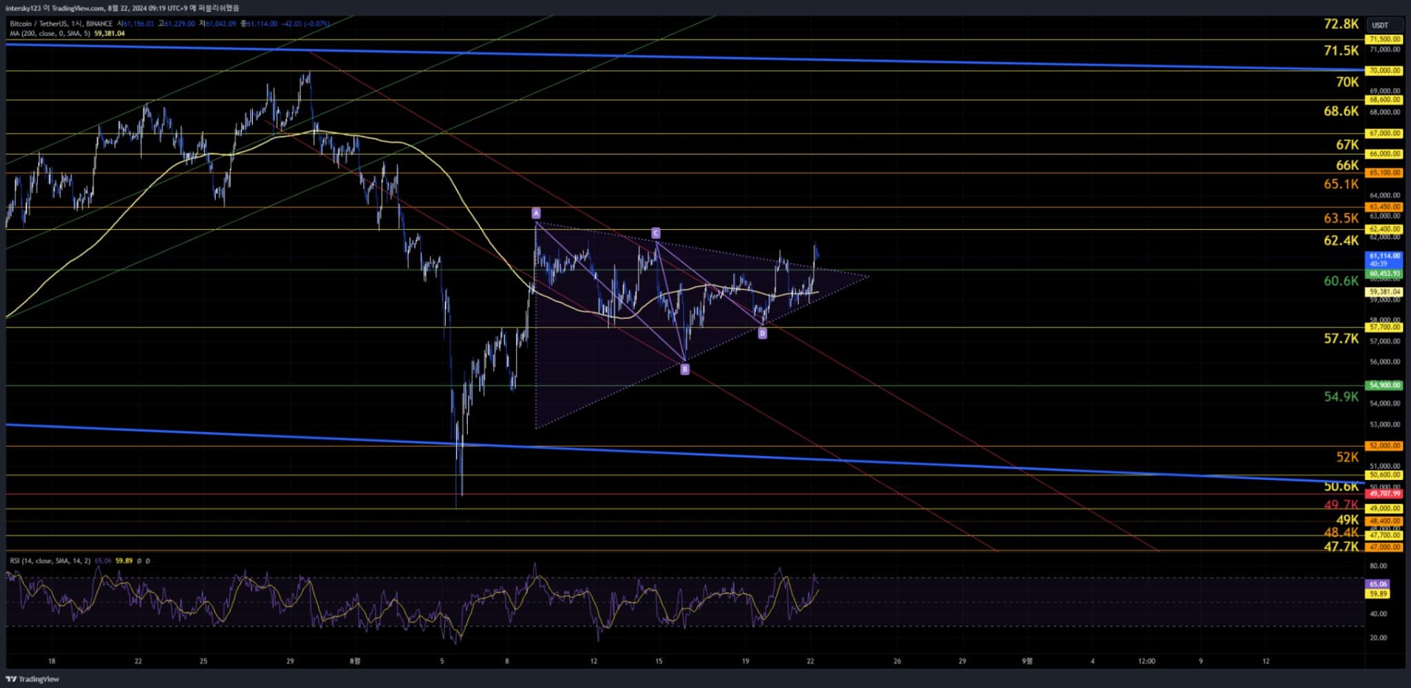
Task: Click the 12:00 label on time axis
Action: point(1146,661)
